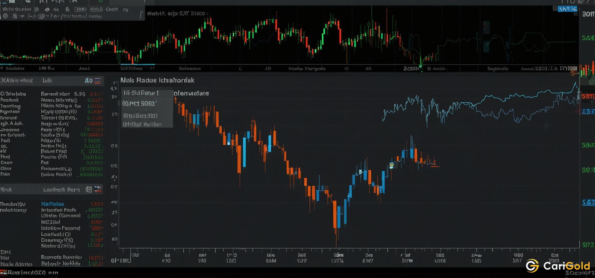Click the filled circle icon in the top toolbar
The image size is (595, 278).
(47, 10)
